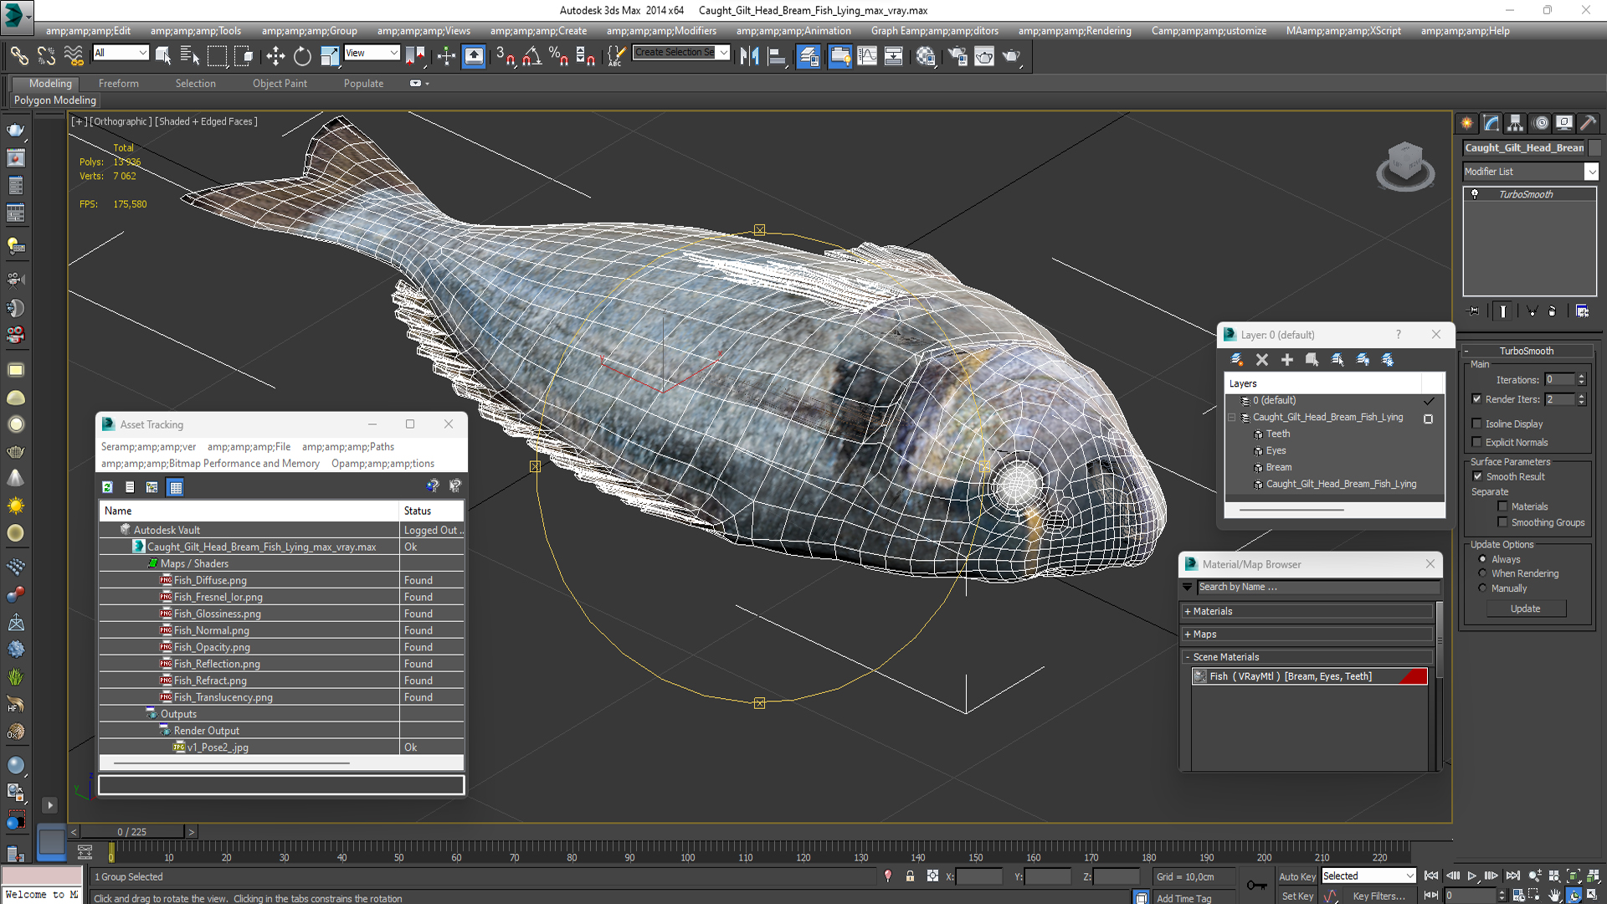Select the Bream layer in Layer panel
Viewport: 1607px width, 904px height.
click(1277, 467)
